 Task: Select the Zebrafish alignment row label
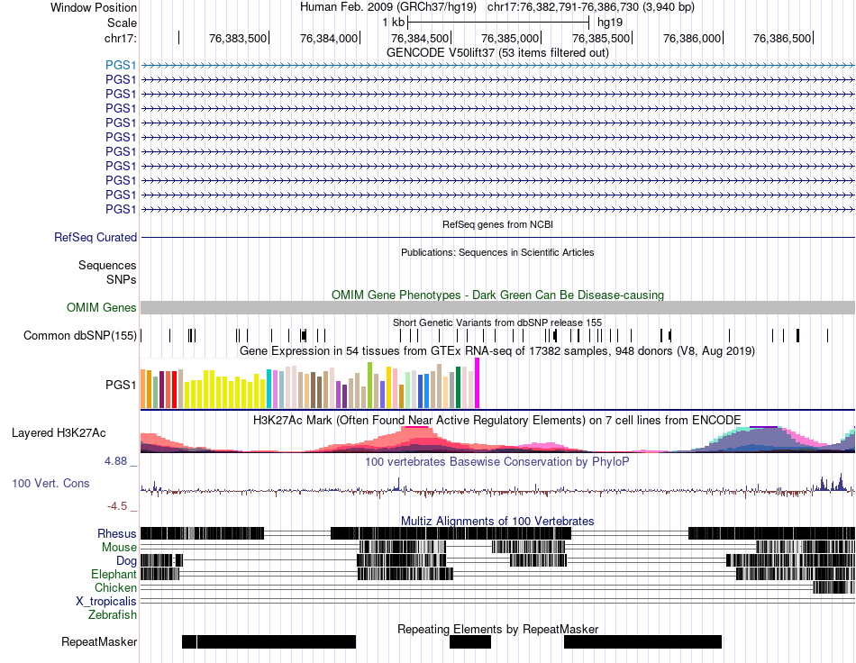[113, 615]
